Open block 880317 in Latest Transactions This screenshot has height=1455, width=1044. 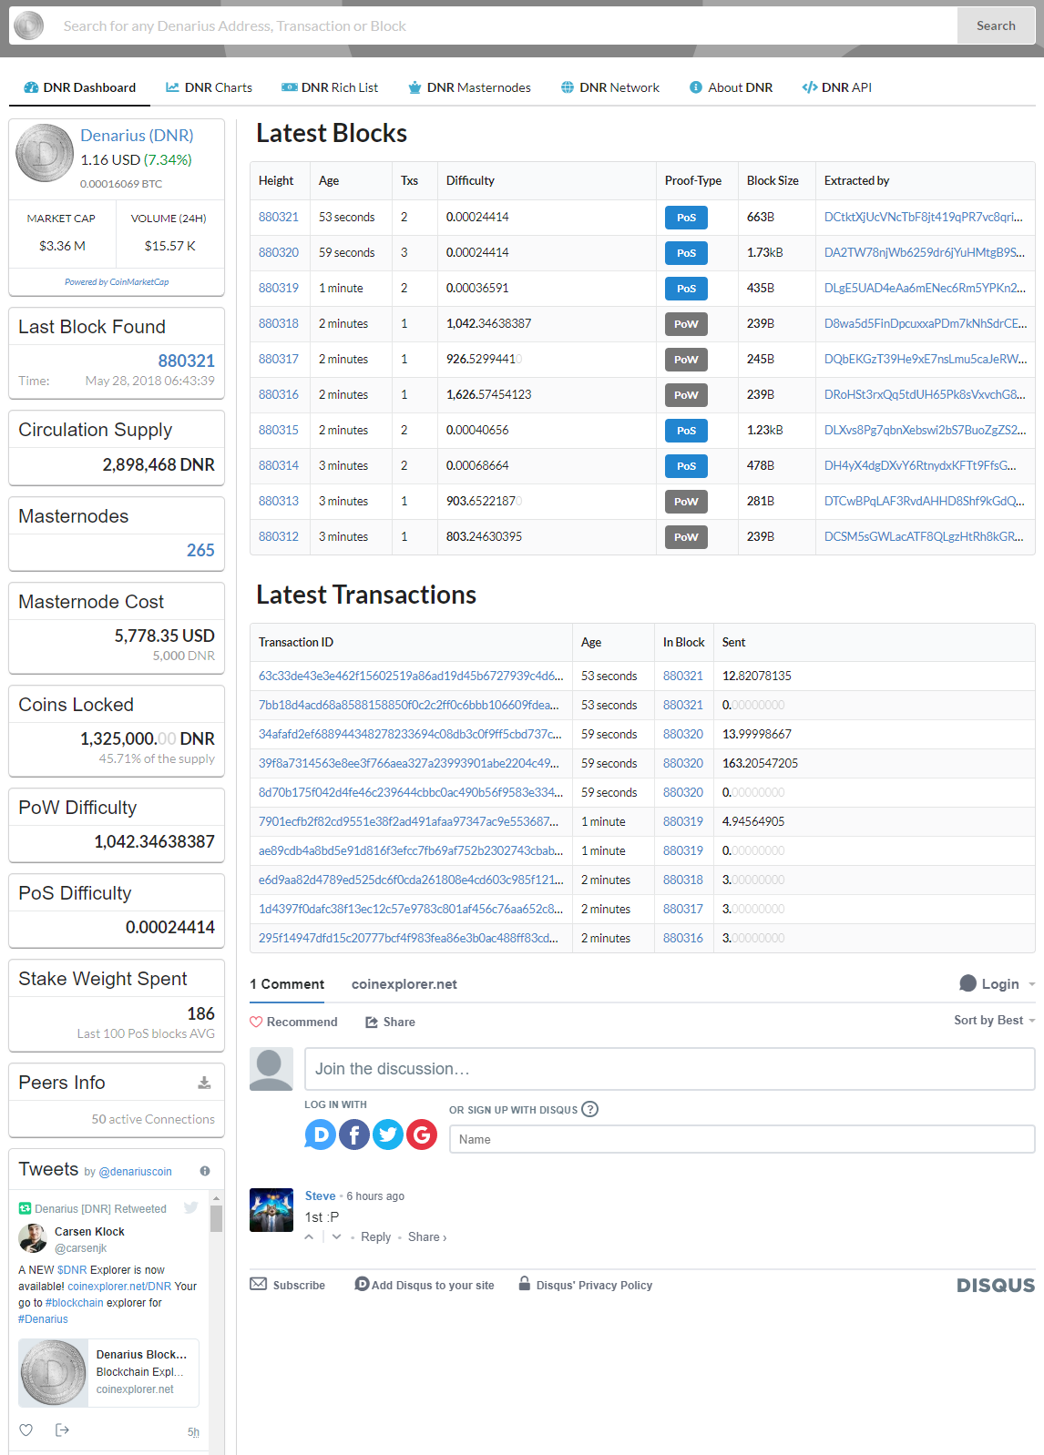(683, 909)
